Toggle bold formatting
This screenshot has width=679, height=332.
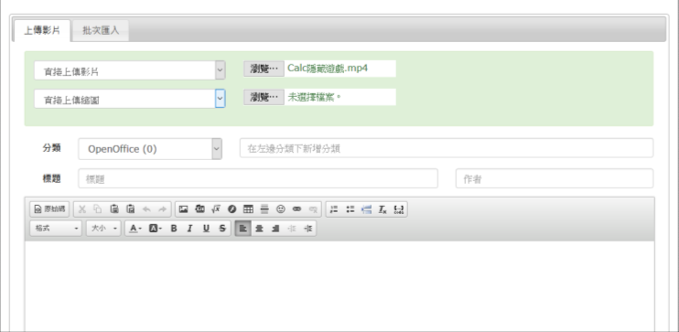click(x=174, y=228)
